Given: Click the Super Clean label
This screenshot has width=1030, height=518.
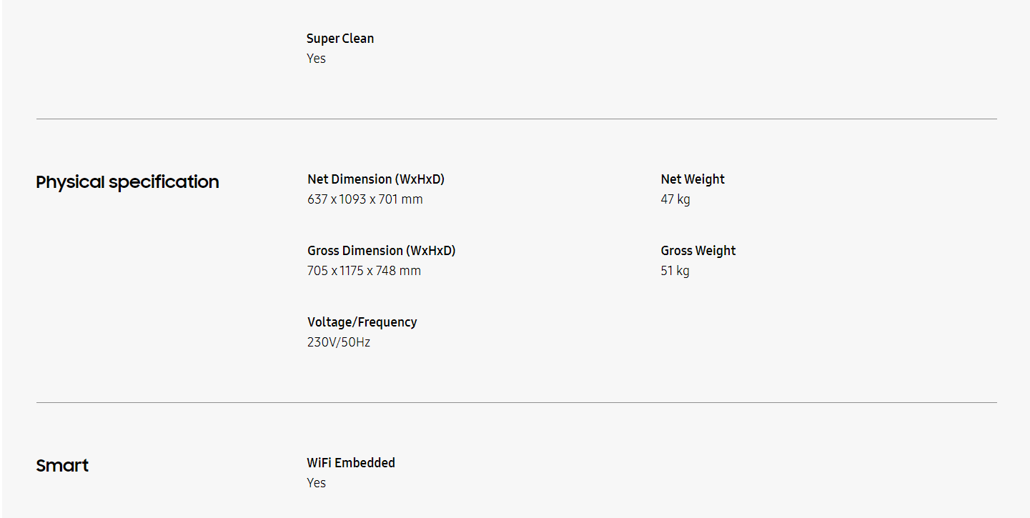Looking at the screenshot, I should 340,39.
